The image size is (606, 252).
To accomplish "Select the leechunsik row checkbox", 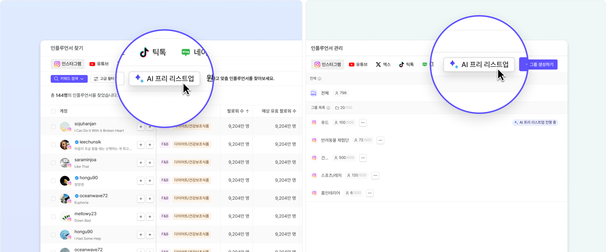I will coord(53,145).
